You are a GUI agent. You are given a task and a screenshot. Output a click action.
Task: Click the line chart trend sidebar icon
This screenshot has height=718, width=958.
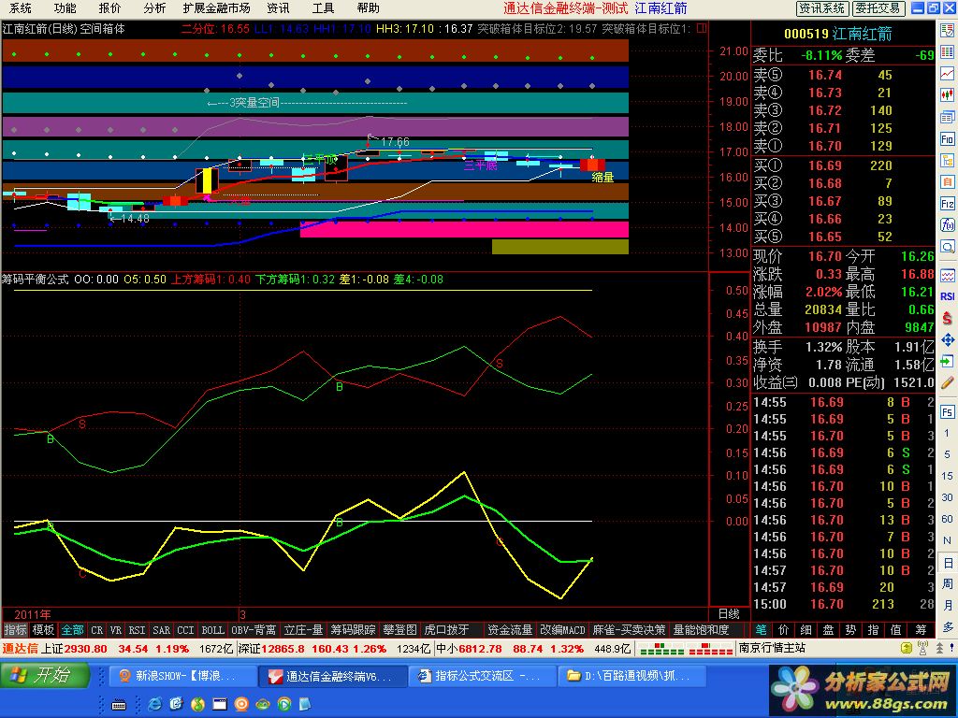pos(948,73)
